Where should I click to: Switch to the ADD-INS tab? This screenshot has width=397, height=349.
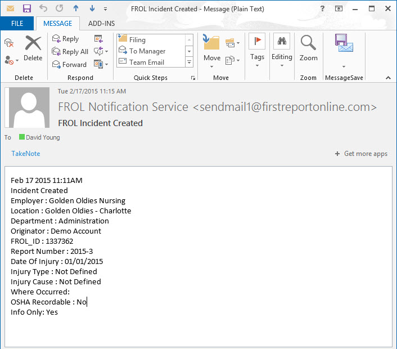coord(102,24)
